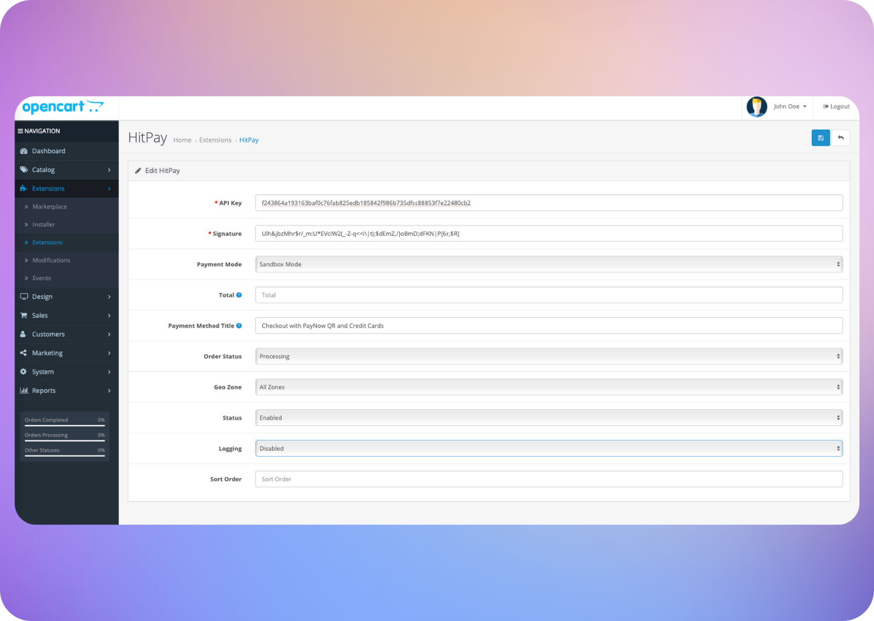This screenshot has height=621, width=874.
Task: Click the 'API Key' field label
Action: (x=230, y=203)
